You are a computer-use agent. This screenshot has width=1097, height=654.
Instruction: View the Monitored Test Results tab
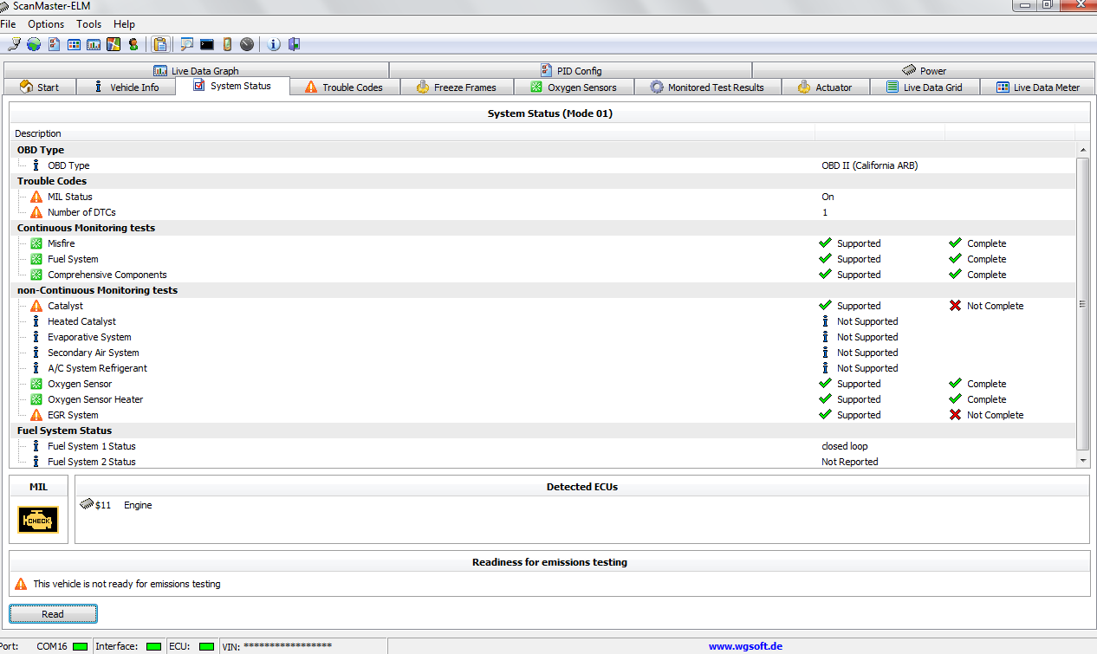(707, 87)
